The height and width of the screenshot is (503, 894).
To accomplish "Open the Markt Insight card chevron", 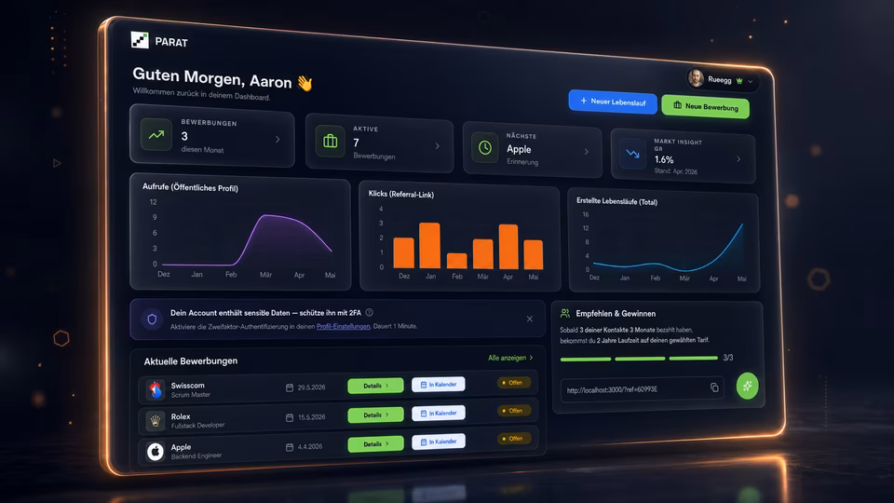I will tap(738, 159).
